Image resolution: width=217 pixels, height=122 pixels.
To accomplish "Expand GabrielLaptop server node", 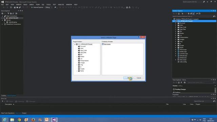I will click(x=4, y=22).
